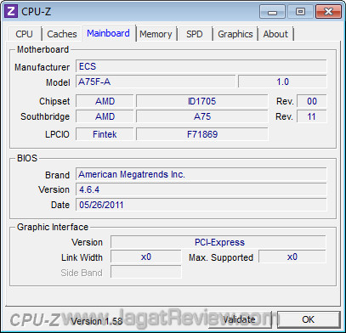Click the model revision field 1.0
Viewport: 346px width, 333px height.
282,82
